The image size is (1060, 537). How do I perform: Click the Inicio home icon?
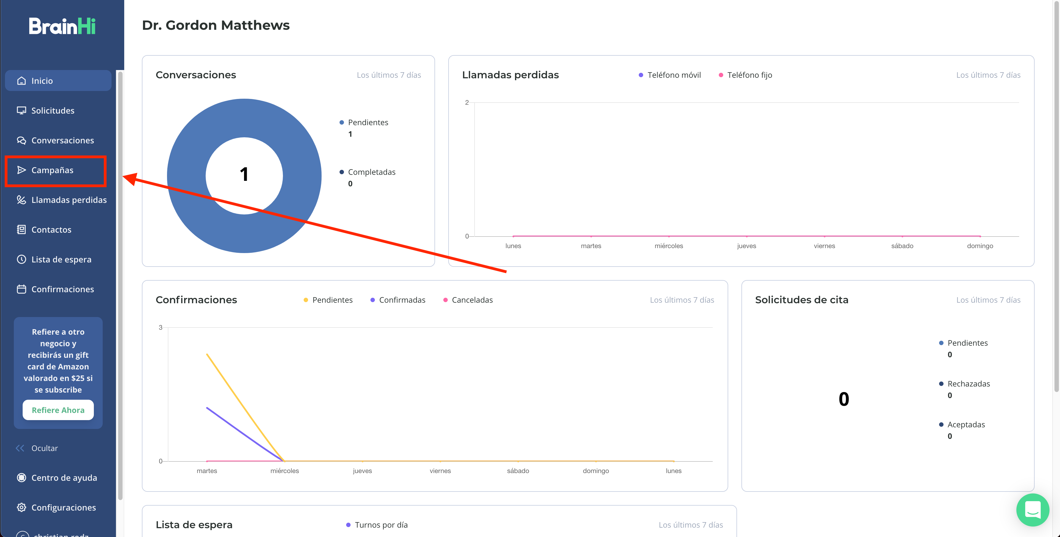(22, 80)
